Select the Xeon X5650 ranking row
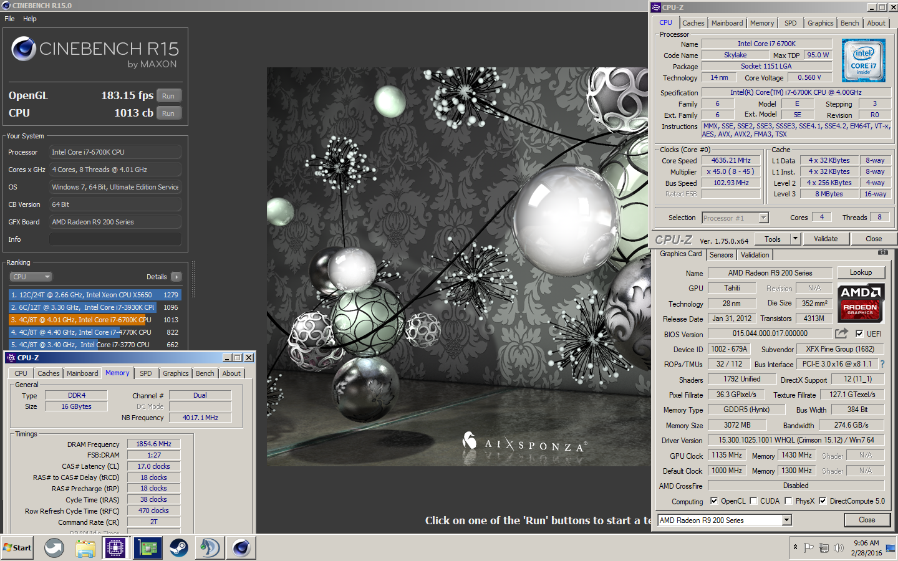Screen dimensions: 898x561 [x=95, y=295]
